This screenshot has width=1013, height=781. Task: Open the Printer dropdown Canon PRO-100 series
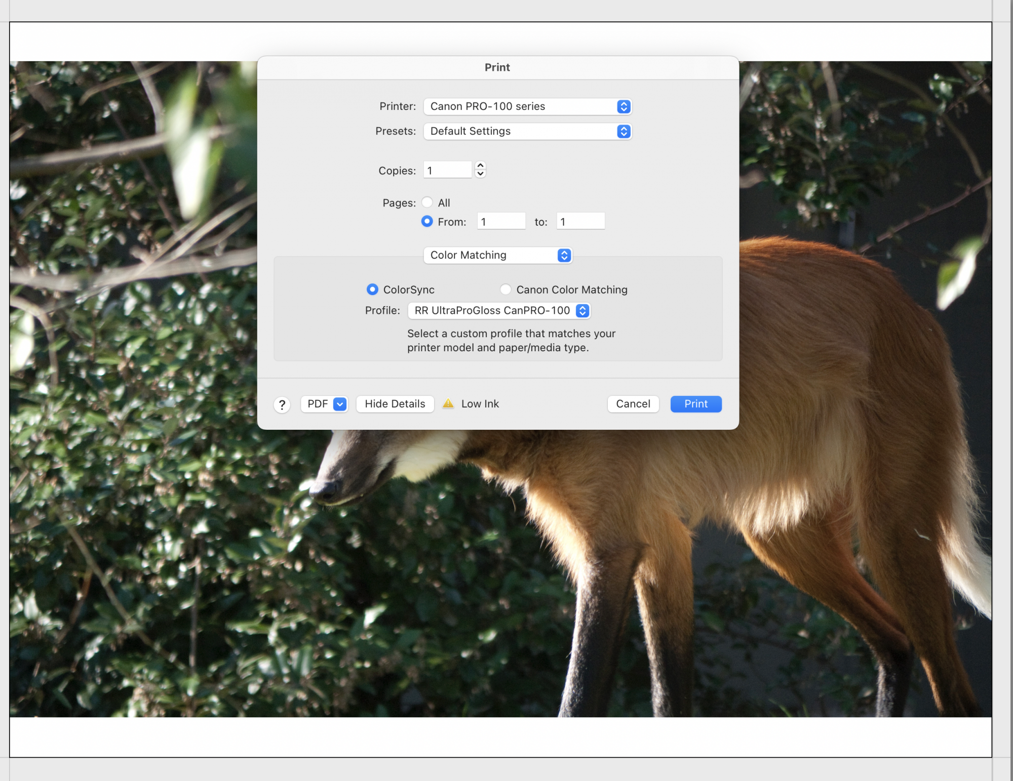[527, 106]
